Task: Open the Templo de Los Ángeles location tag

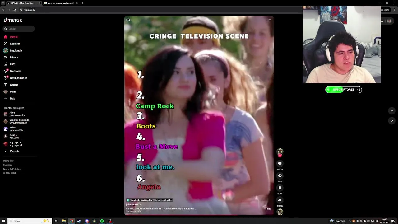Action: (149, 200)
